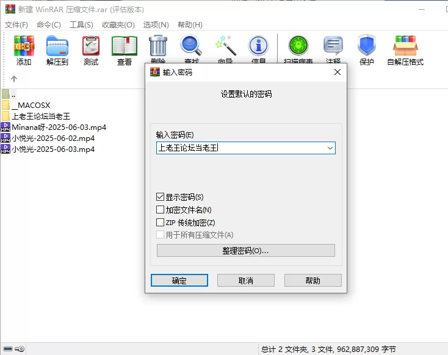Screen dimensions: 448x355
Task: Open the File (文件) menu
Action: (x=16, y=25)
